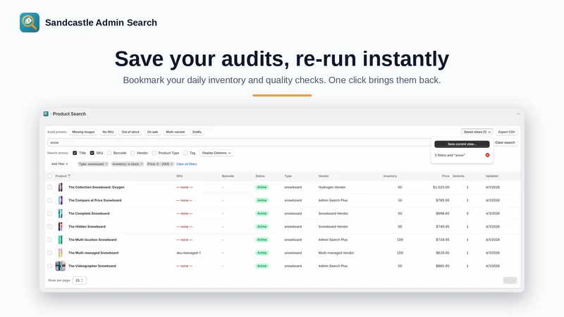
Task: Apply the On sale audit preset
Action: [152, 132]
